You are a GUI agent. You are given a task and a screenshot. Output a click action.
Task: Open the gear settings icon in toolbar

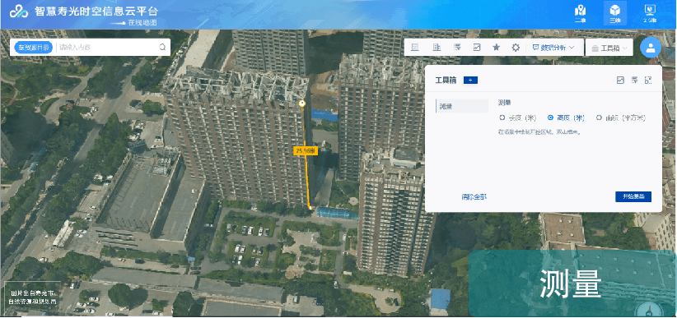(516, 48)
